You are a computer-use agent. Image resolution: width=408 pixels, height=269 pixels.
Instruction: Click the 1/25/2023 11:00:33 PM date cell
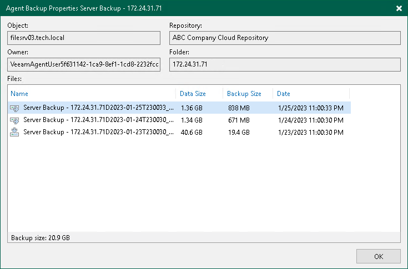310,108
